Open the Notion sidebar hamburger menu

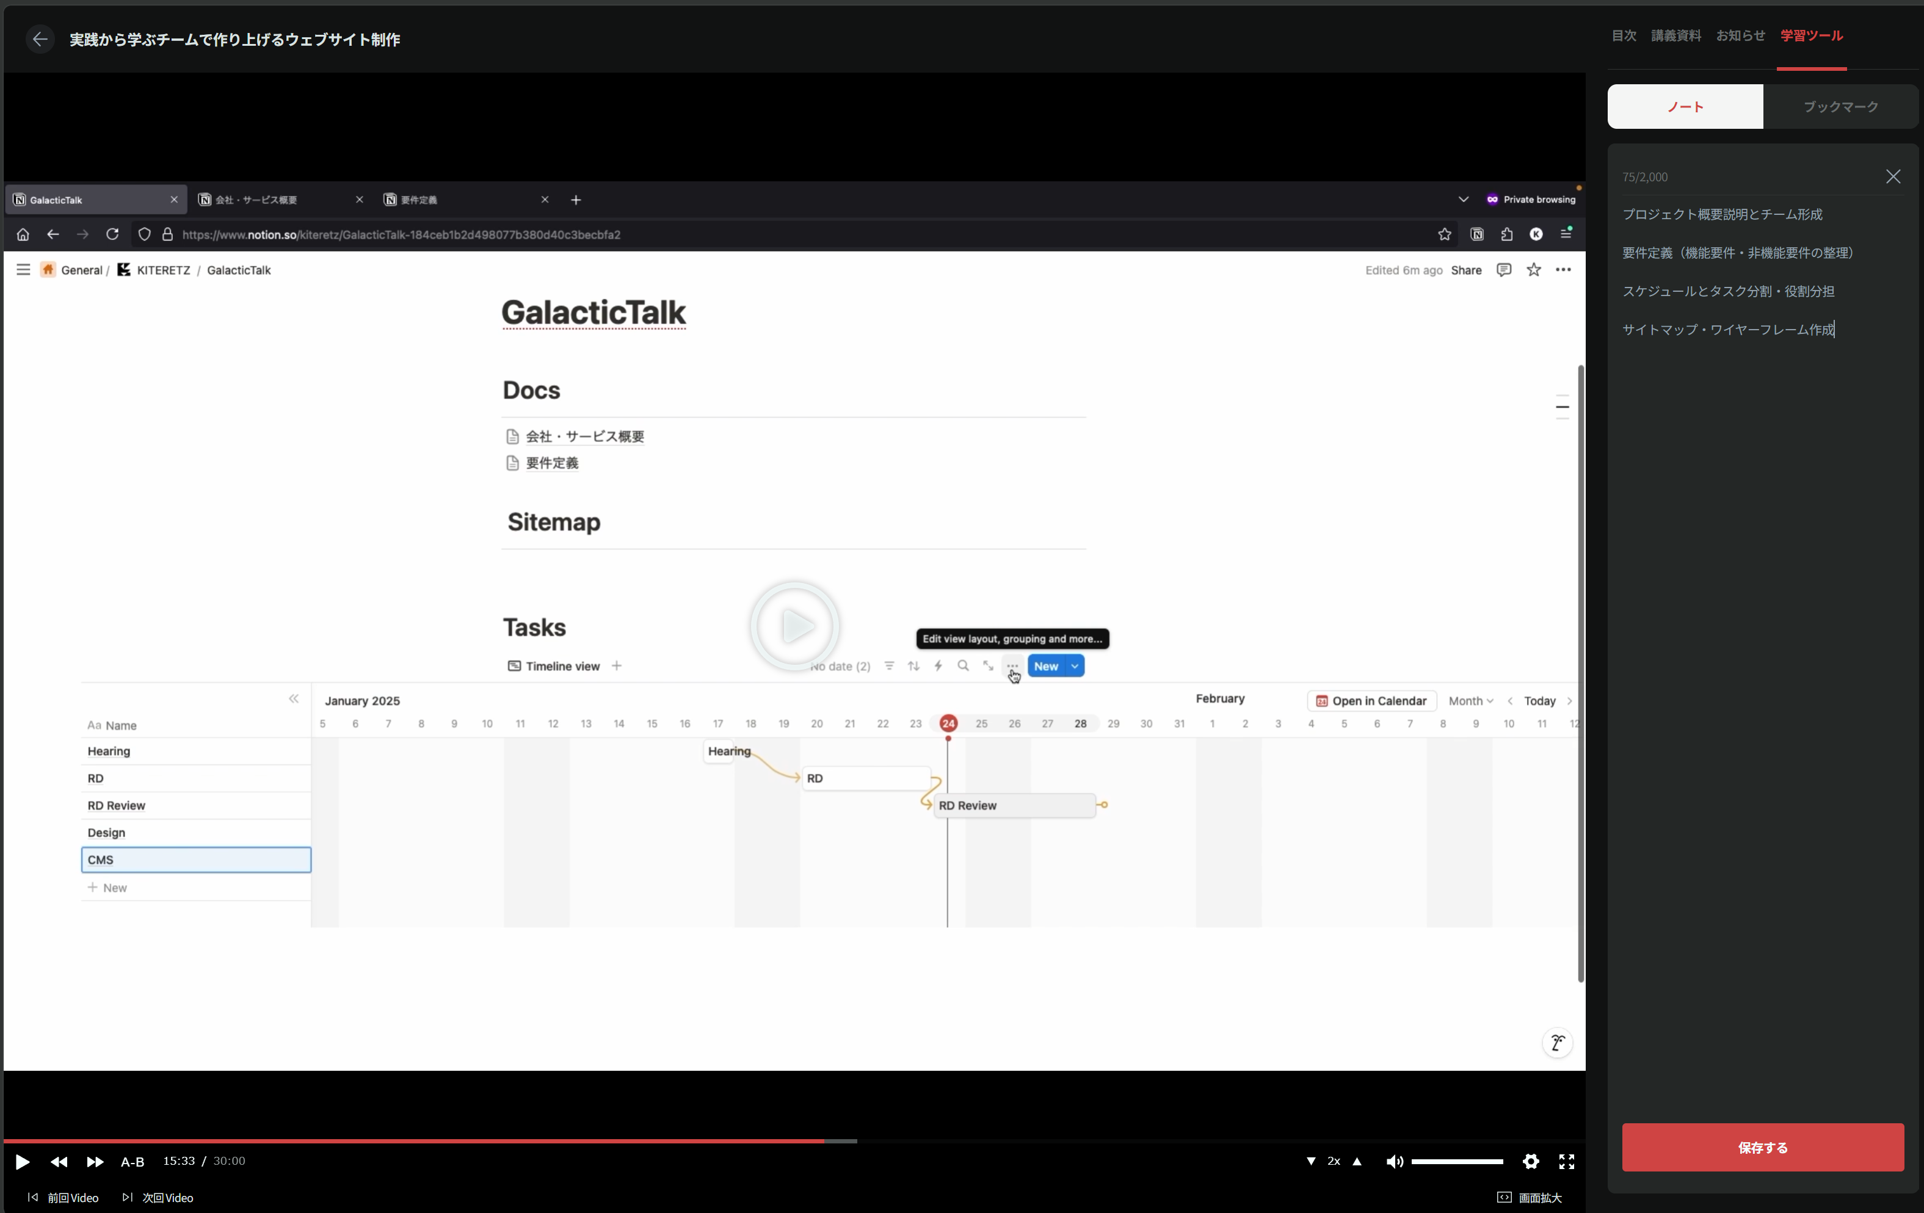pyautogui.click(x=23, y=270)
